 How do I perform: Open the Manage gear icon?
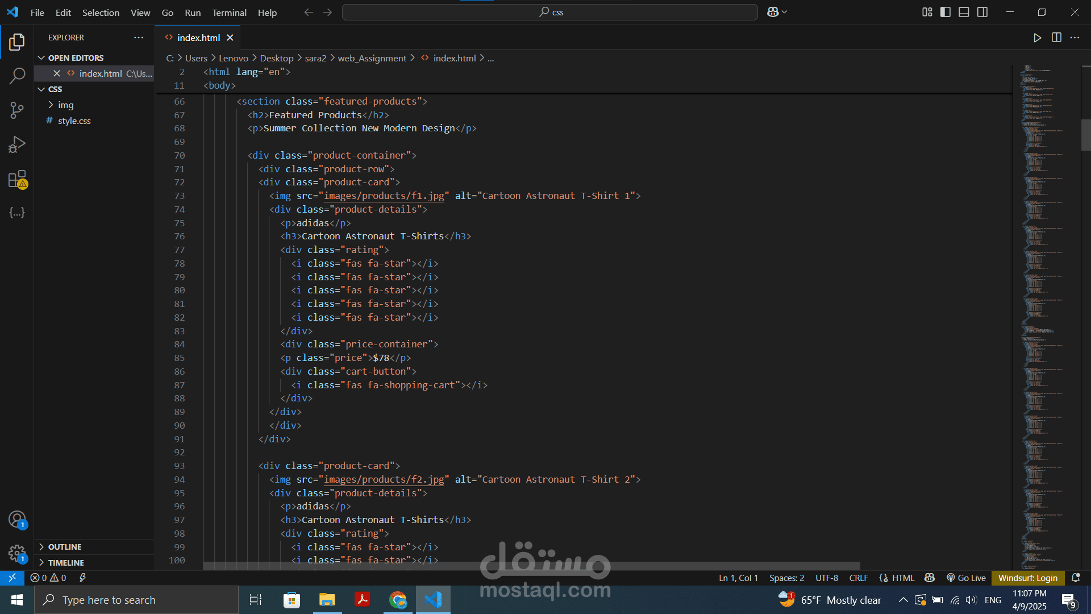pyautogui.click(x=17, y=553)
